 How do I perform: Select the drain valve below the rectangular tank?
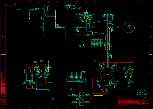[x=49, y=91]
